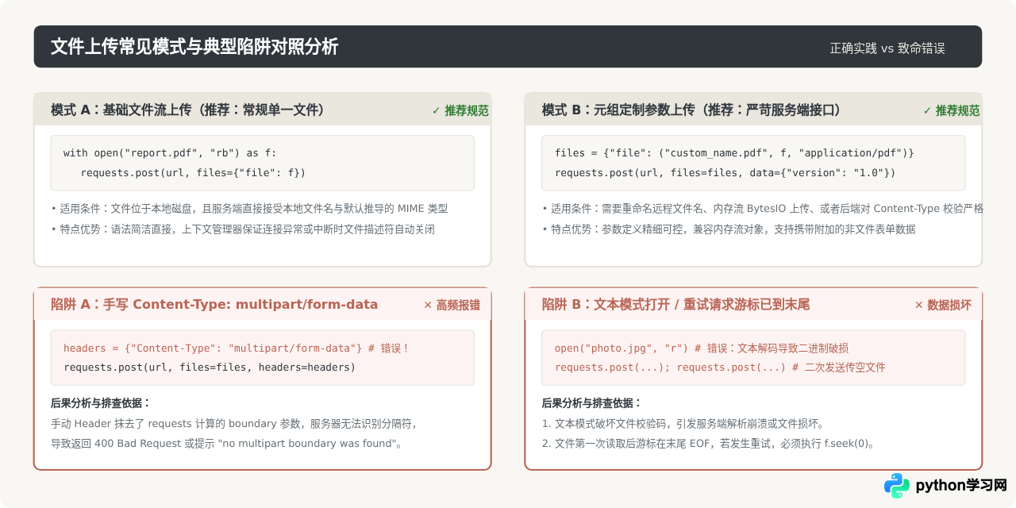The height and width of the screenshot is (508, 1016).
Task: Click the python学习网 watermark text
Action: tap(961, 485)
